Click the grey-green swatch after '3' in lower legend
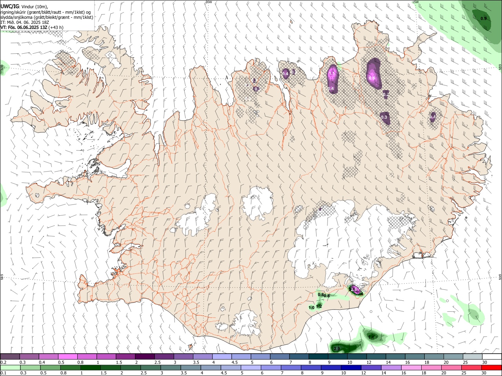The height and width of the screenshot is (376, 502). (171, 368)
